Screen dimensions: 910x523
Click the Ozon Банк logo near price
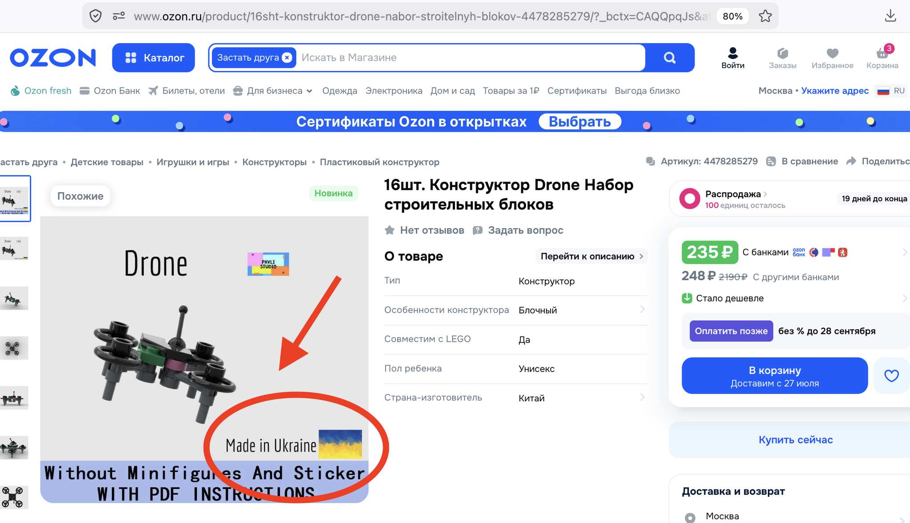point(798,252)
